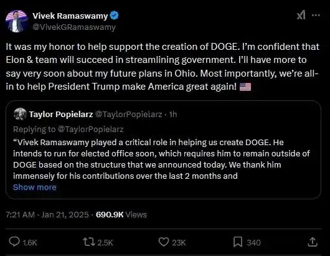Click the share upload icon
Screen dimensions: 330x256
313,242
